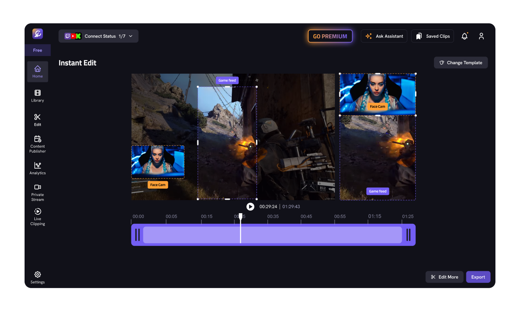Open the Edit scissors tool
The width and height of the screenshot is (520, 311).
[37, 119]
